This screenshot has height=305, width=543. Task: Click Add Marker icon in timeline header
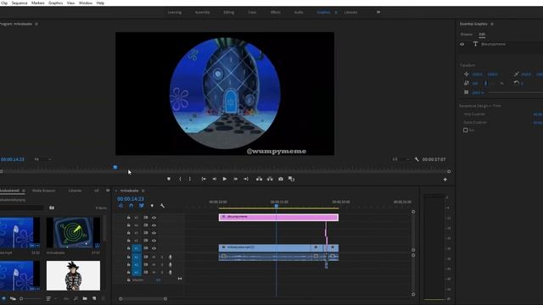(152, 206)
